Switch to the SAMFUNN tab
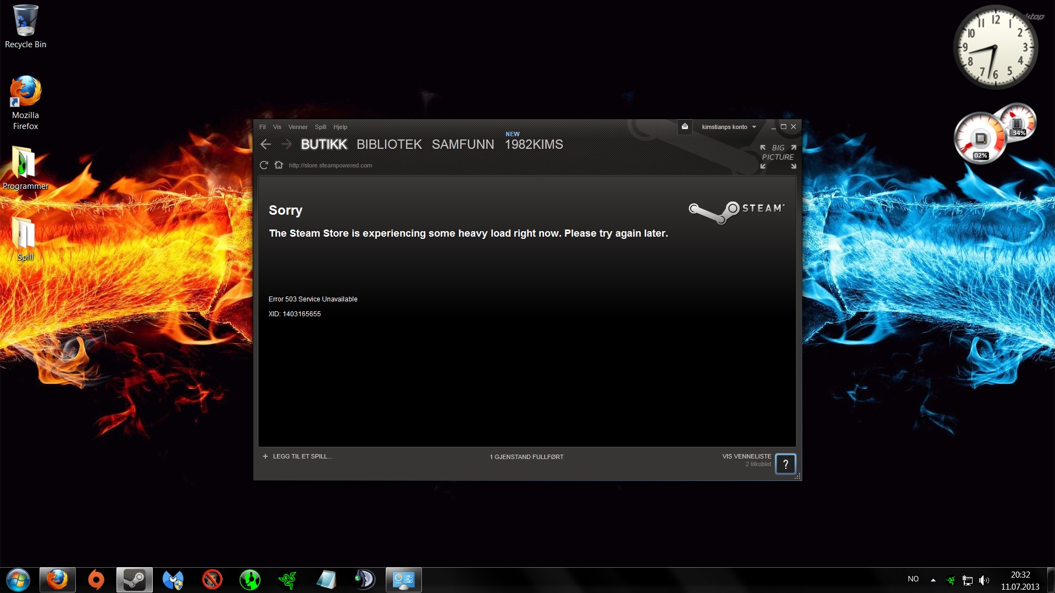The height and width of the screenshot is (593, 1055). (x=463, y=144)
